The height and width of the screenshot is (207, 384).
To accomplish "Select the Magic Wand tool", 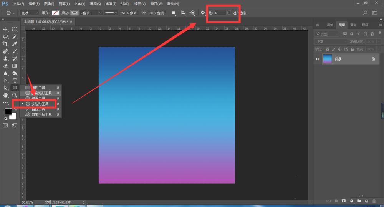I will pyautogui.click(x=15, y=36).
